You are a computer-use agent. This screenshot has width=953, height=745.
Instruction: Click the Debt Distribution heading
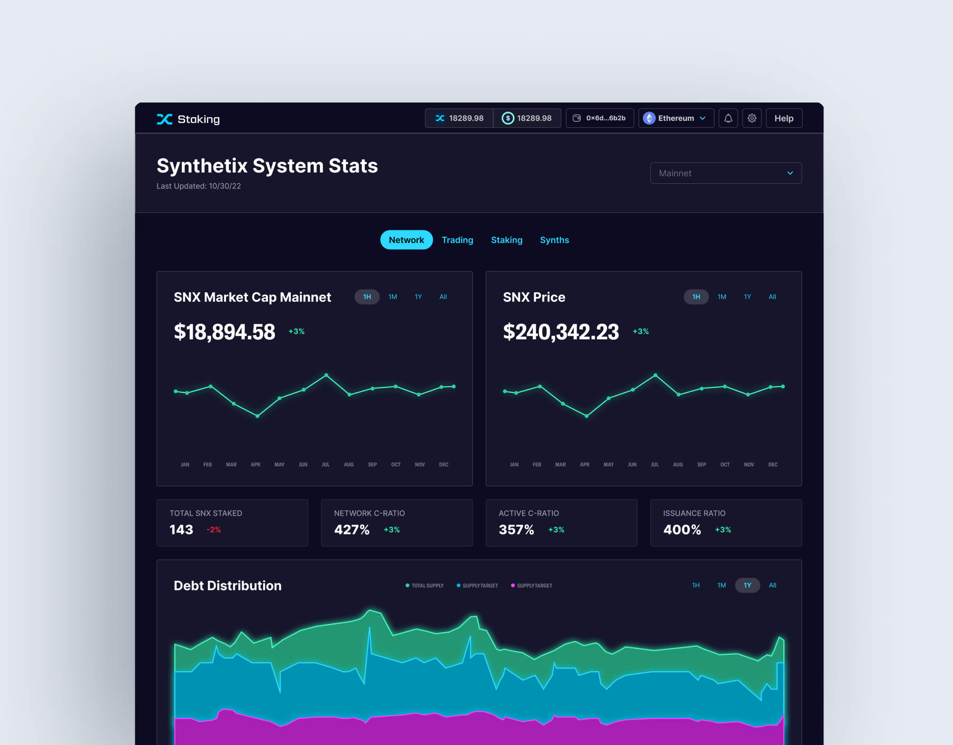(227, 586)
